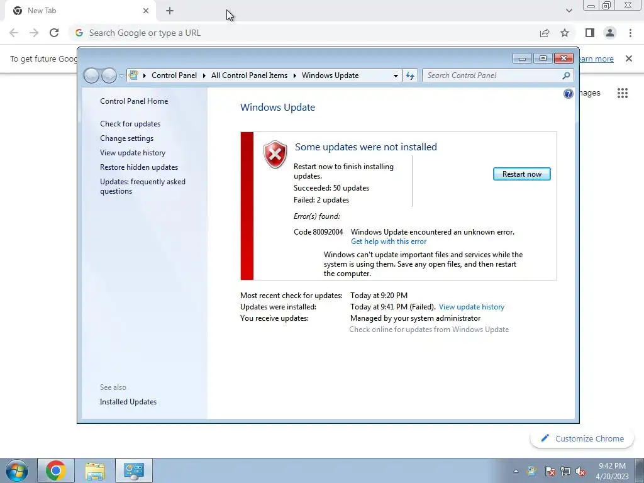Click the Control Panel forward navigation button
The height and width of the screenshot is (483, 644).
point(109,75)
